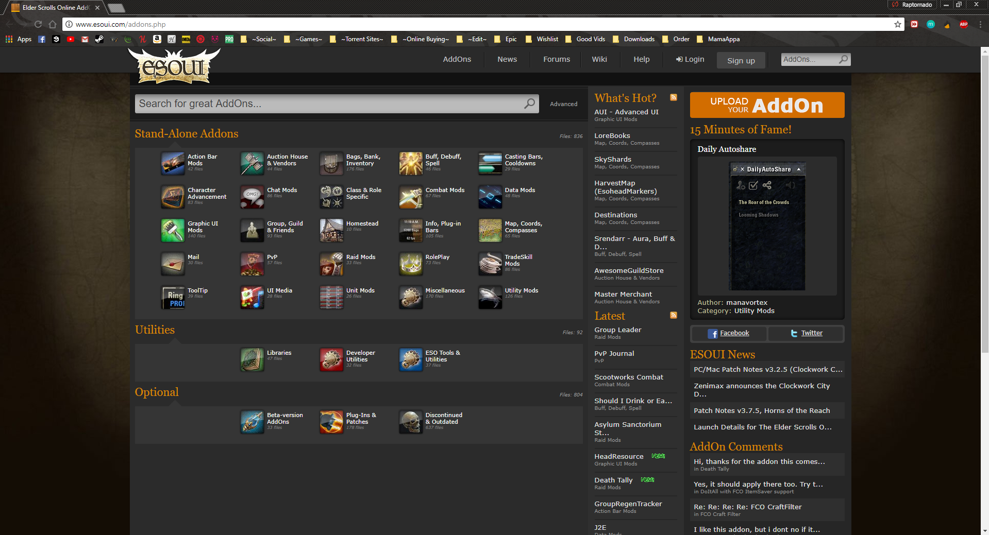Open the Daily Autoshare preview thumbnail
The image size is (989, 535).
coord(767,226)
